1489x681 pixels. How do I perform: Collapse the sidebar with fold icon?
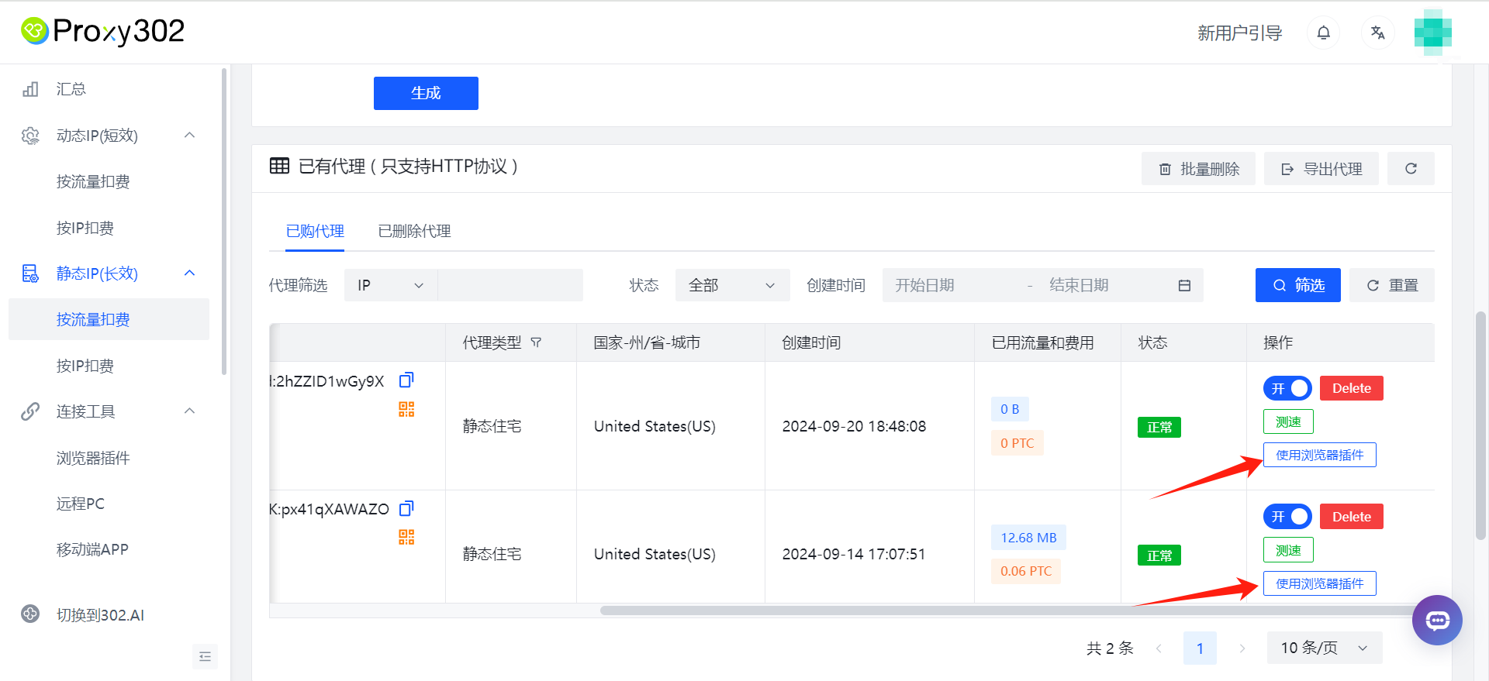click(x=205, y=657)
